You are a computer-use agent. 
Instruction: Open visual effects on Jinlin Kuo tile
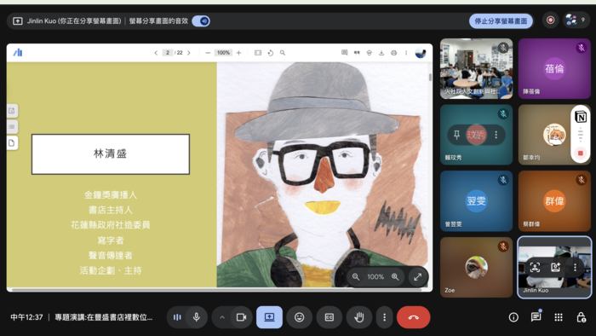555,268
